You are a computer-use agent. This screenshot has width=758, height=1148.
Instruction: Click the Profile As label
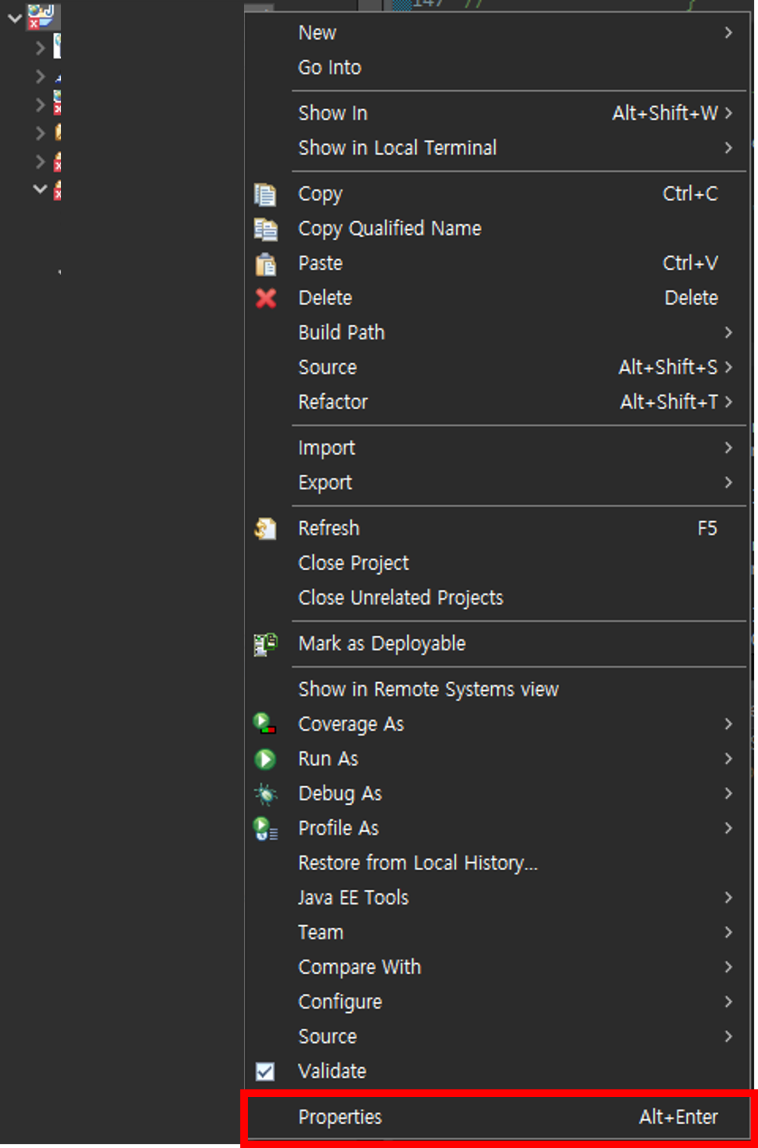[x=338, y=829]
